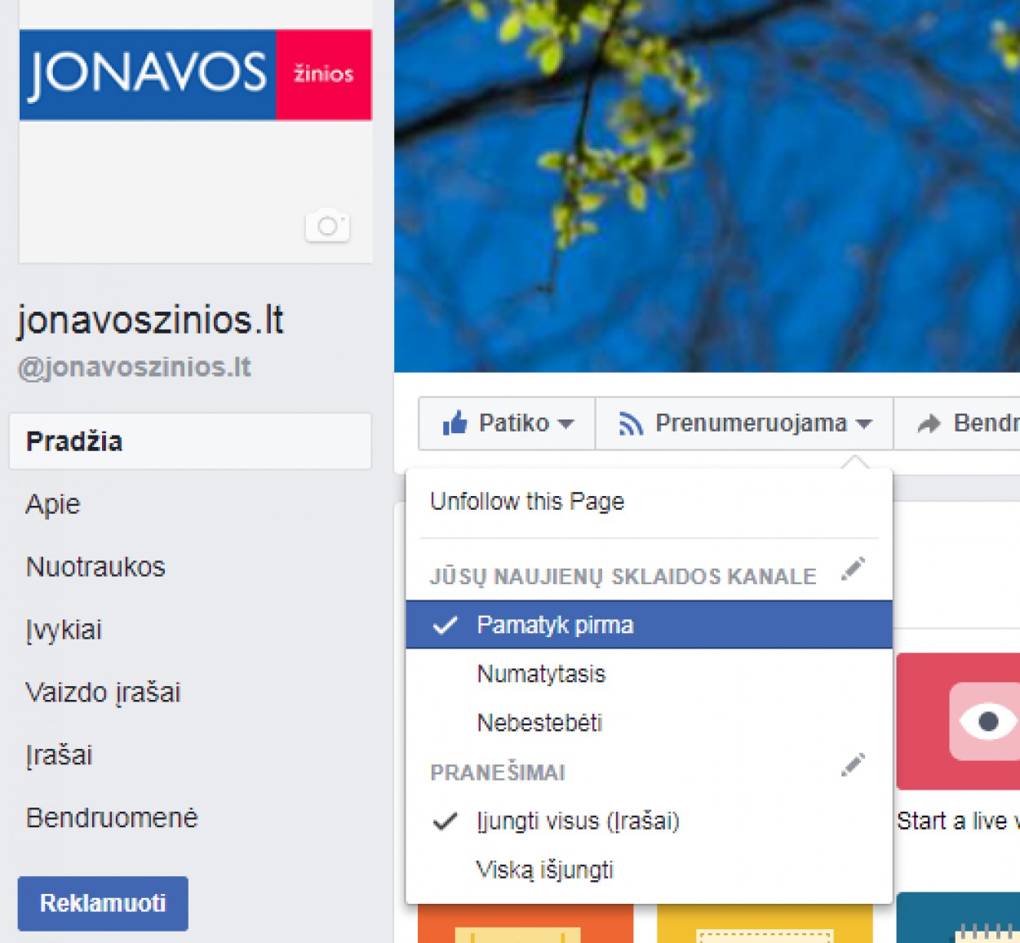Go to Įvykiai in sidebar
The height and width of the screenshot is (943, 1020).
tap(64, 630)
